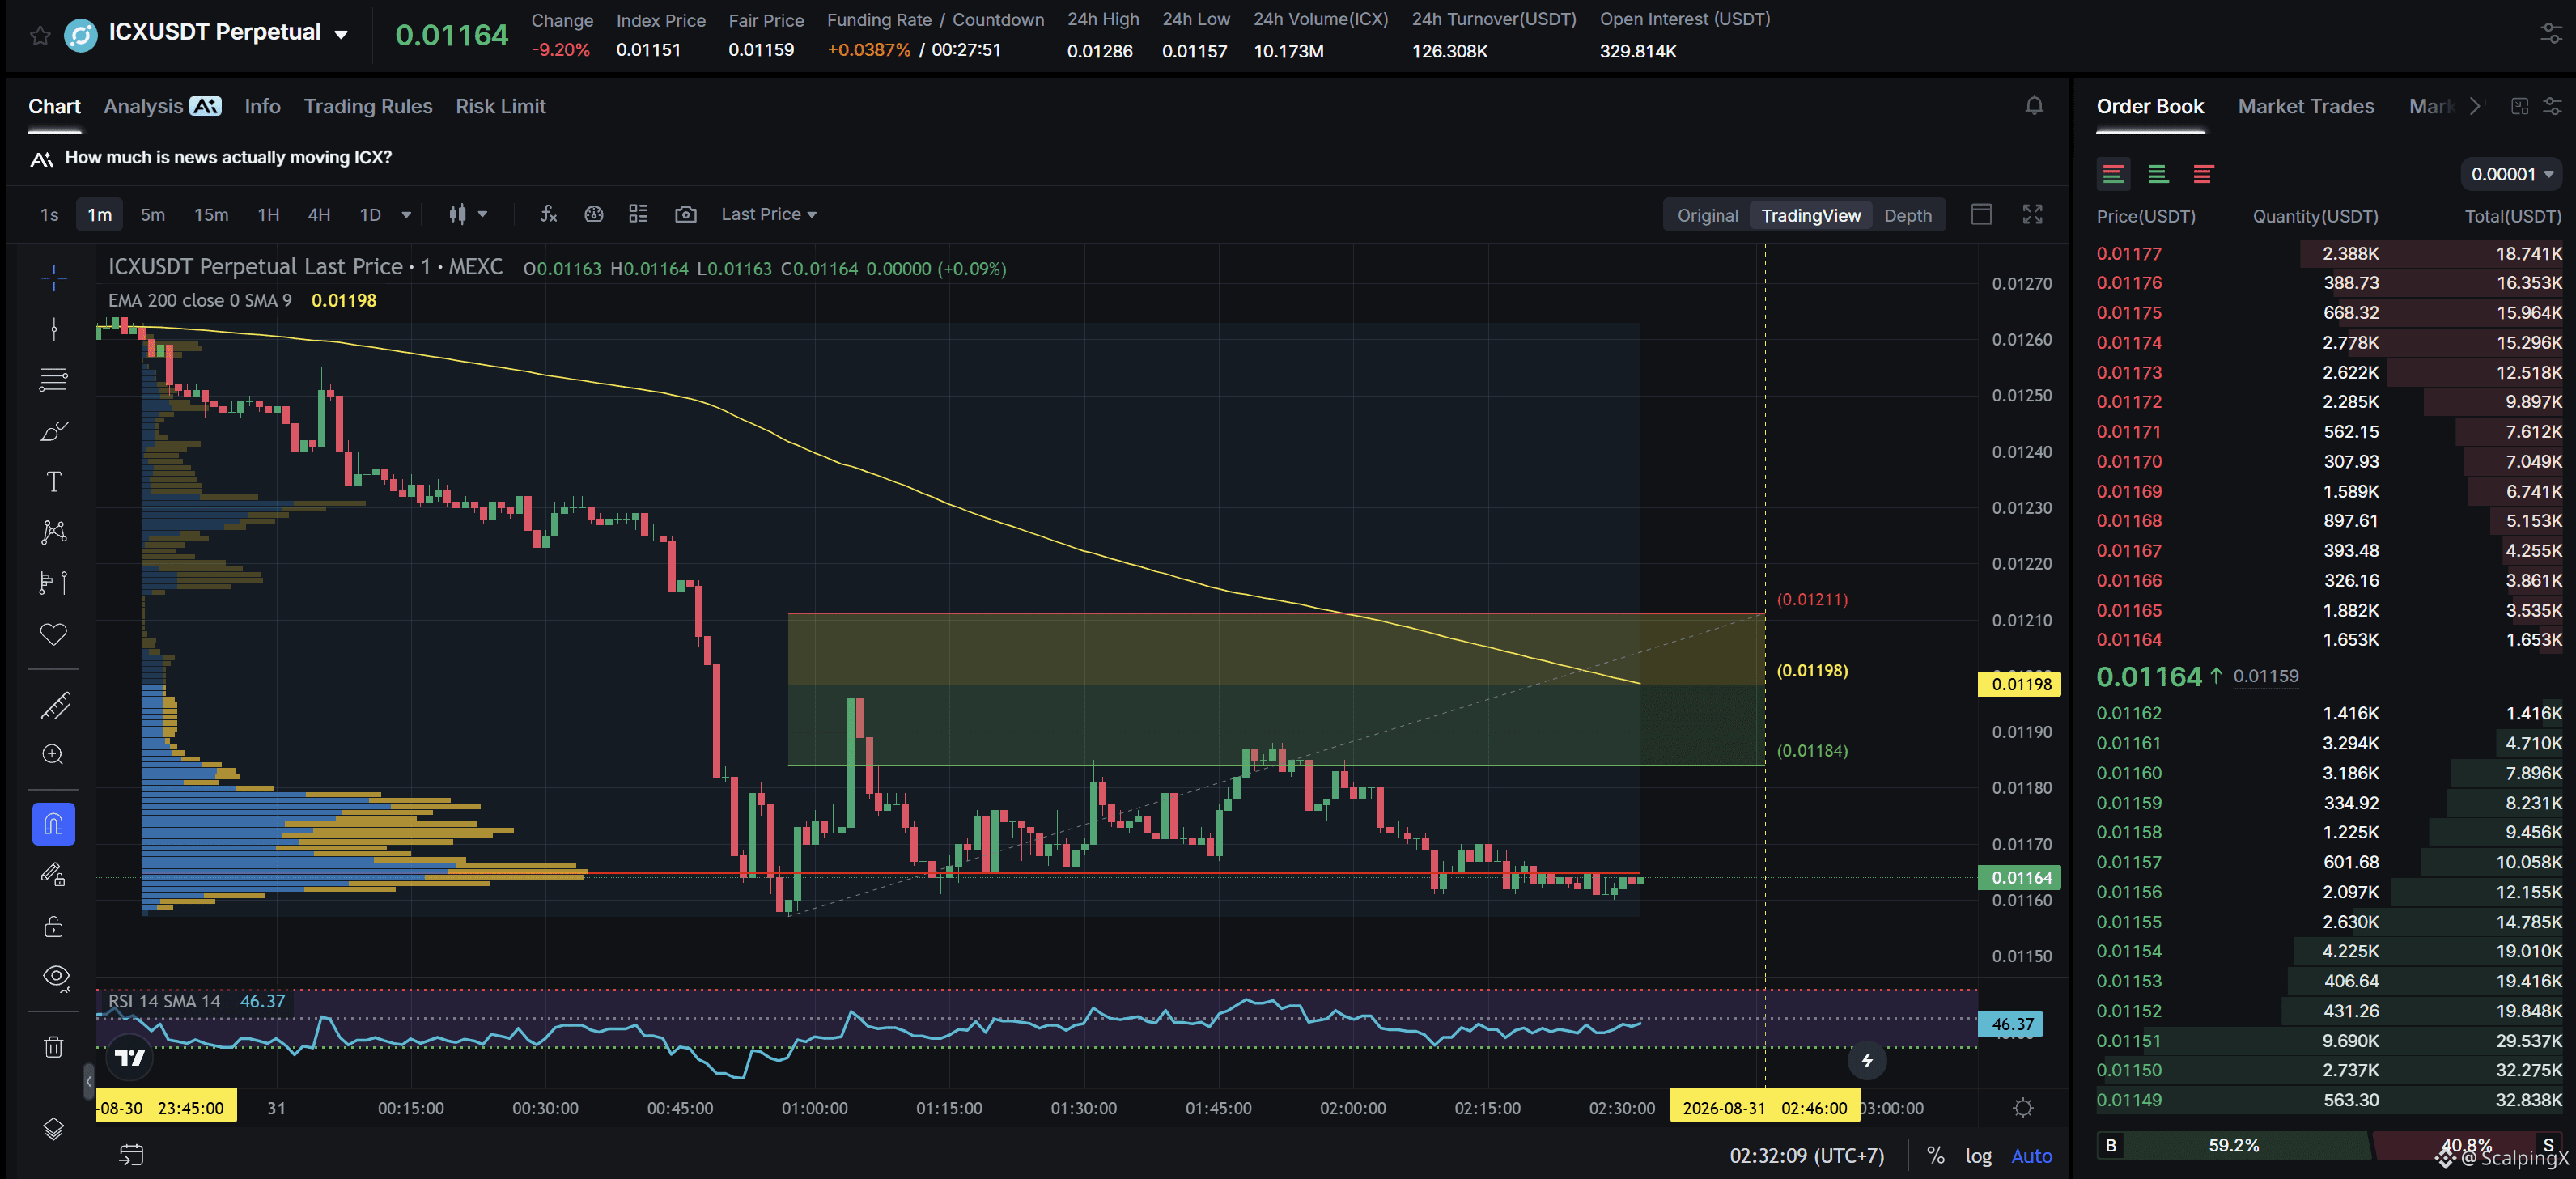Select the 5m timeframe button
This screenshot has height=1179, width=2576.
pos(152,214)
